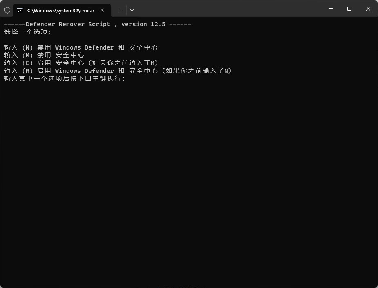
Task: Expand the new tab profile dropdown
Action: (x=132, y=10)
